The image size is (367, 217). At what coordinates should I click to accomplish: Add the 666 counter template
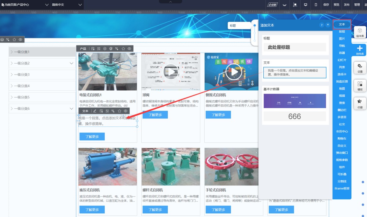[x=295, y=116]
